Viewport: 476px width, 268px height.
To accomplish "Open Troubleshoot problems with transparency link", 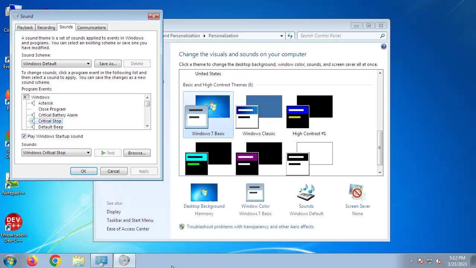I will (x=250, y=227).
